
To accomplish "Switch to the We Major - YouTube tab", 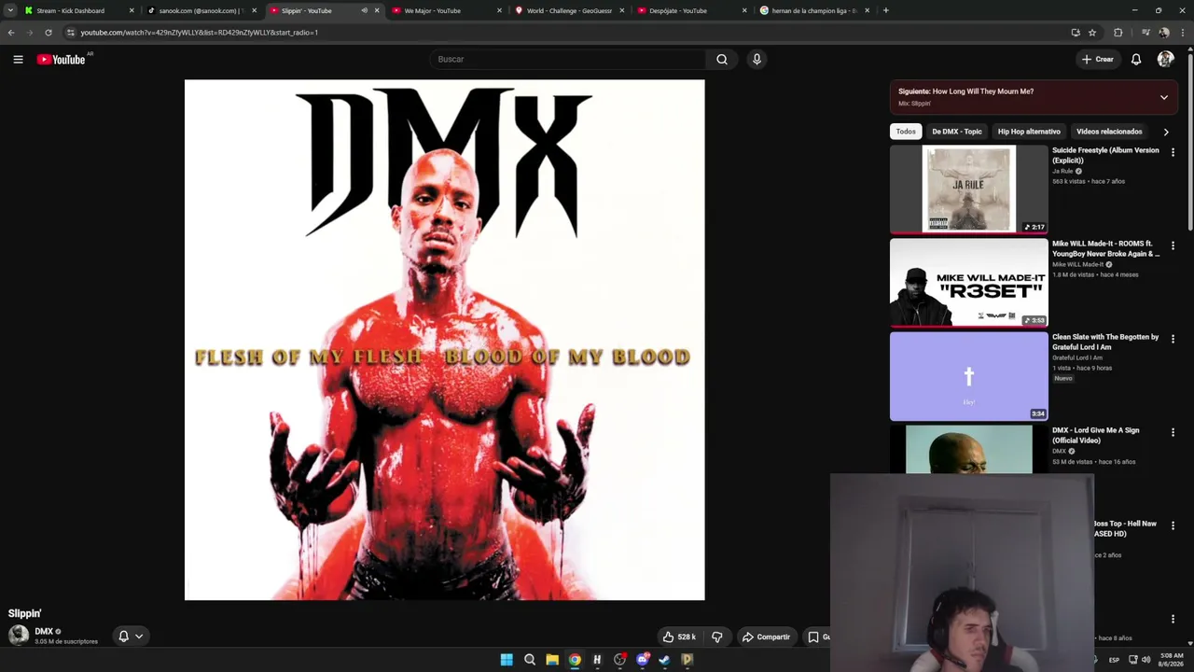I will (447, 10).
